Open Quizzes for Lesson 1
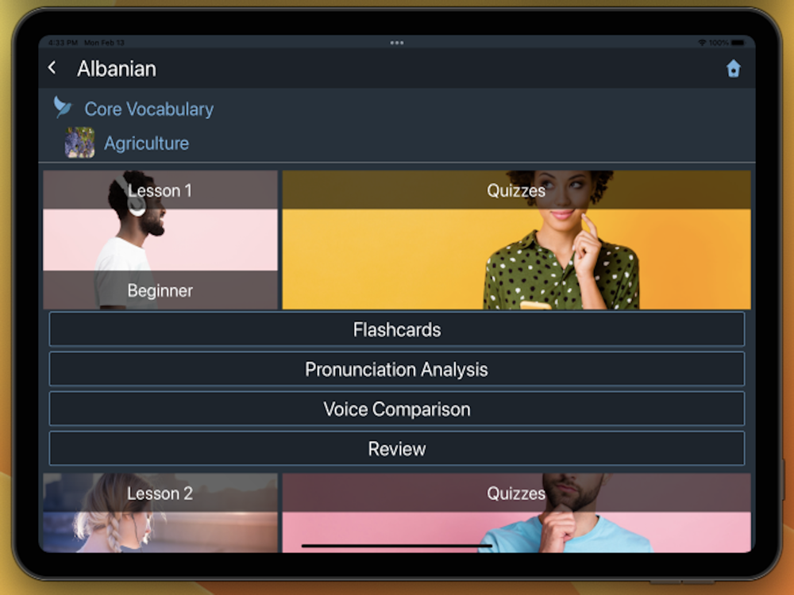794x595 pixels. [517, 240]
